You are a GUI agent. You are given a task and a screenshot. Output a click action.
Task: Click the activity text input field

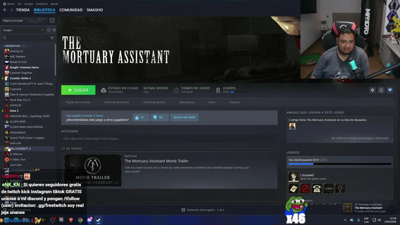point(169,138)
